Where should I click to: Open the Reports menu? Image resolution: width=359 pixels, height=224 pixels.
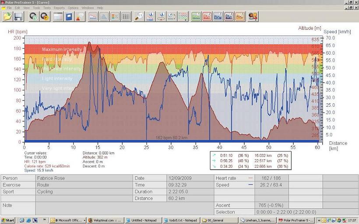[59, 8]
